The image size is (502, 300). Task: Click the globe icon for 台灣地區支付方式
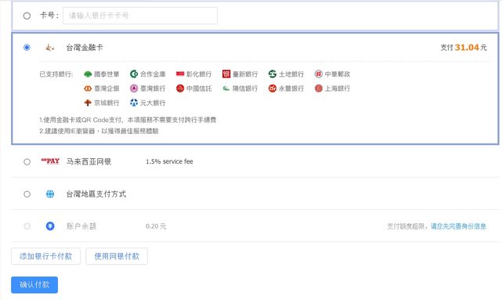point(50,194)
